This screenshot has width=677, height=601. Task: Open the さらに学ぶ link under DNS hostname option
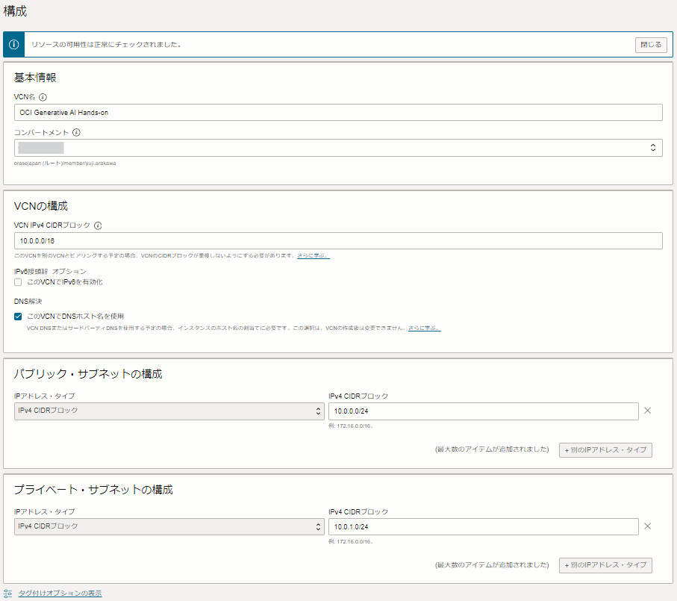pyautogui.click(x=425, y=328)
